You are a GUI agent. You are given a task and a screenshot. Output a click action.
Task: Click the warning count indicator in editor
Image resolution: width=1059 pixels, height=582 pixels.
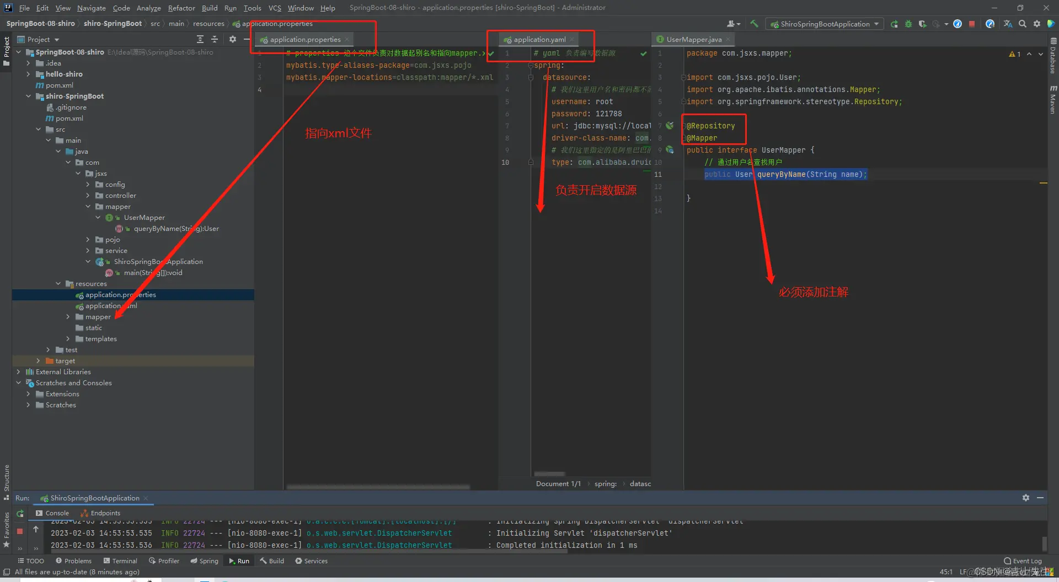[1015, 54]
